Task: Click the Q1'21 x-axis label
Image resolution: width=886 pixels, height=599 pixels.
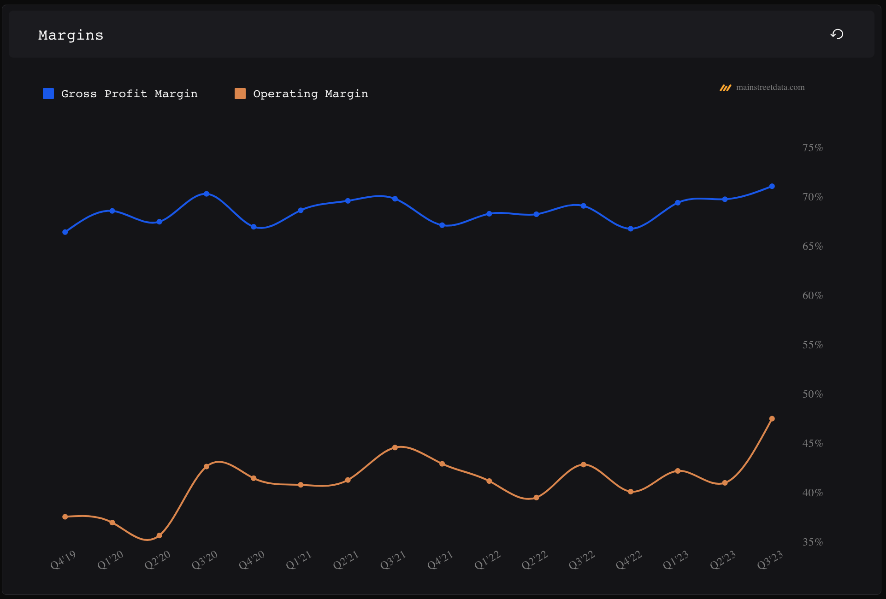Action: (x=299, y=560)
